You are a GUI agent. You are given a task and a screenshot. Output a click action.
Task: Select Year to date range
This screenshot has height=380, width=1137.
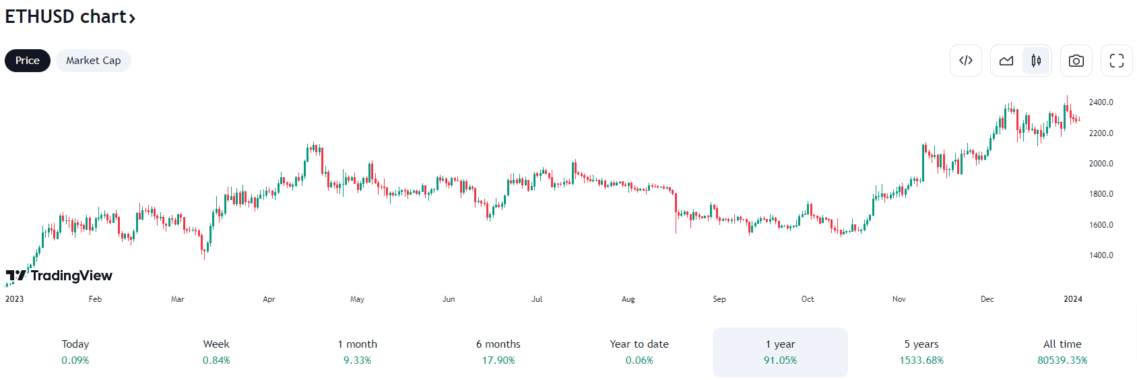639,352
